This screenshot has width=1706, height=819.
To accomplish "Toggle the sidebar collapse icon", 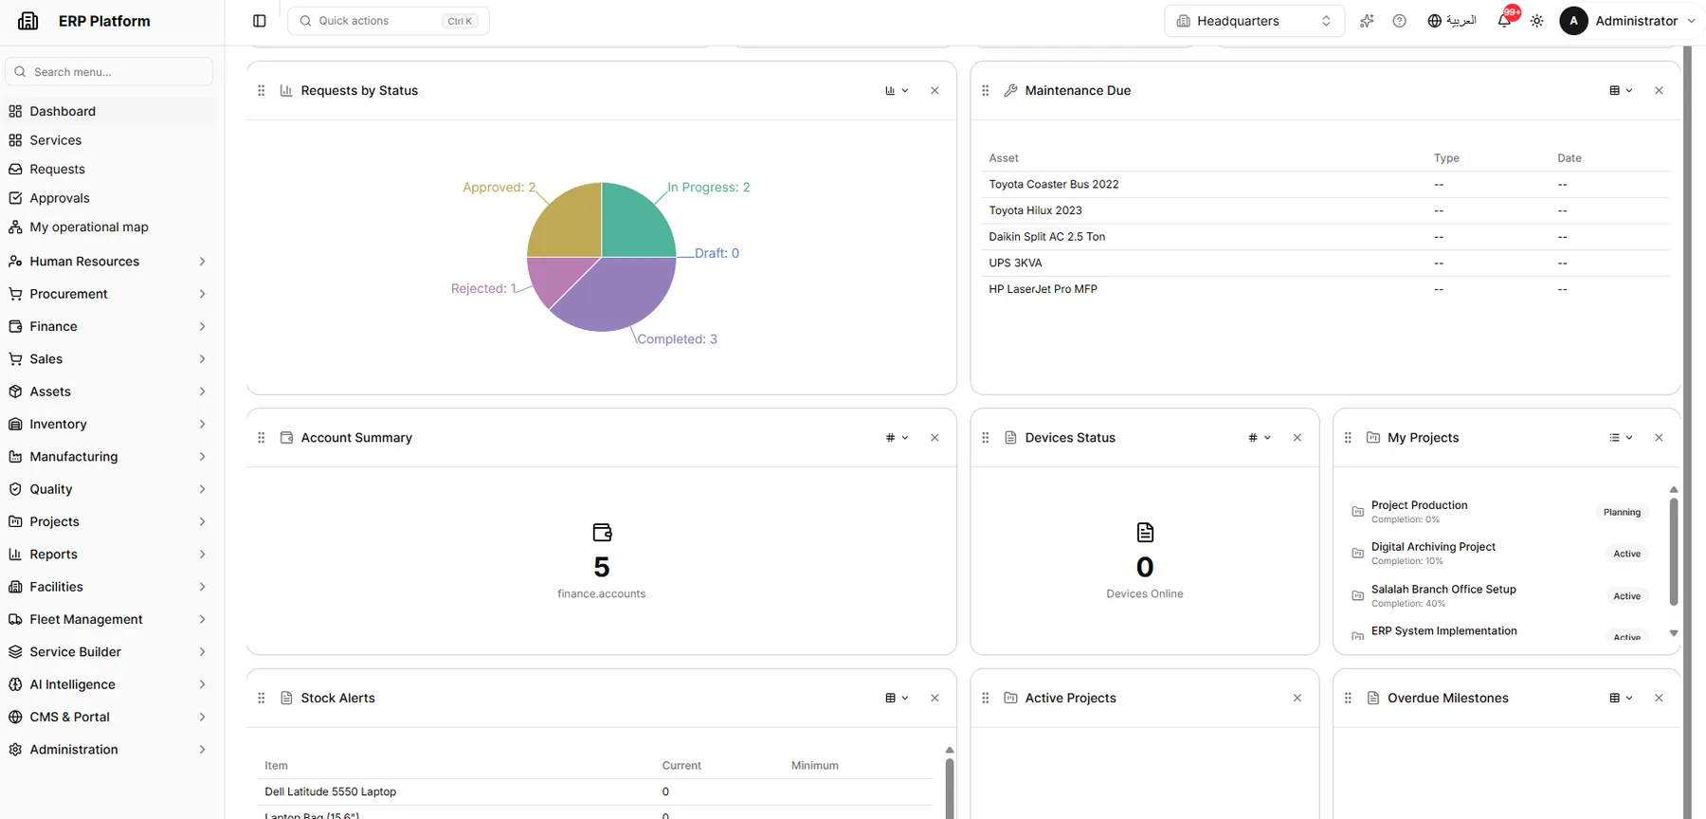I will 260,21.
